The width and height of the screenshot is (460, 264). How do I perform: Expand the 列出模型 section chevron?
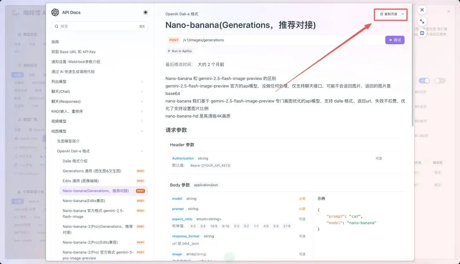point(142,82)
